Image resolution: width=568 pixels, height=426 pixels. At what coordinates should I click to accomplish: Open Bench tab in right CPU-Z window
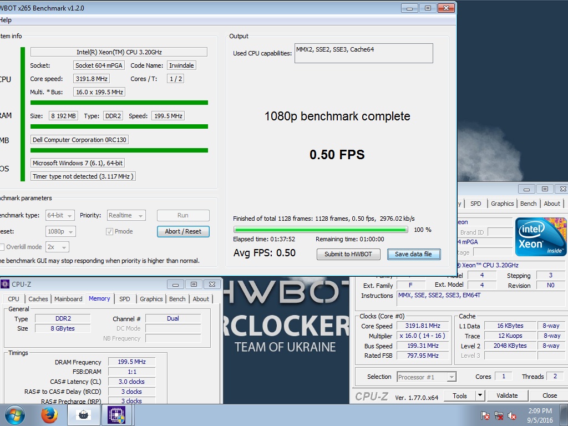pyautogui.click(x=528, y=204)
